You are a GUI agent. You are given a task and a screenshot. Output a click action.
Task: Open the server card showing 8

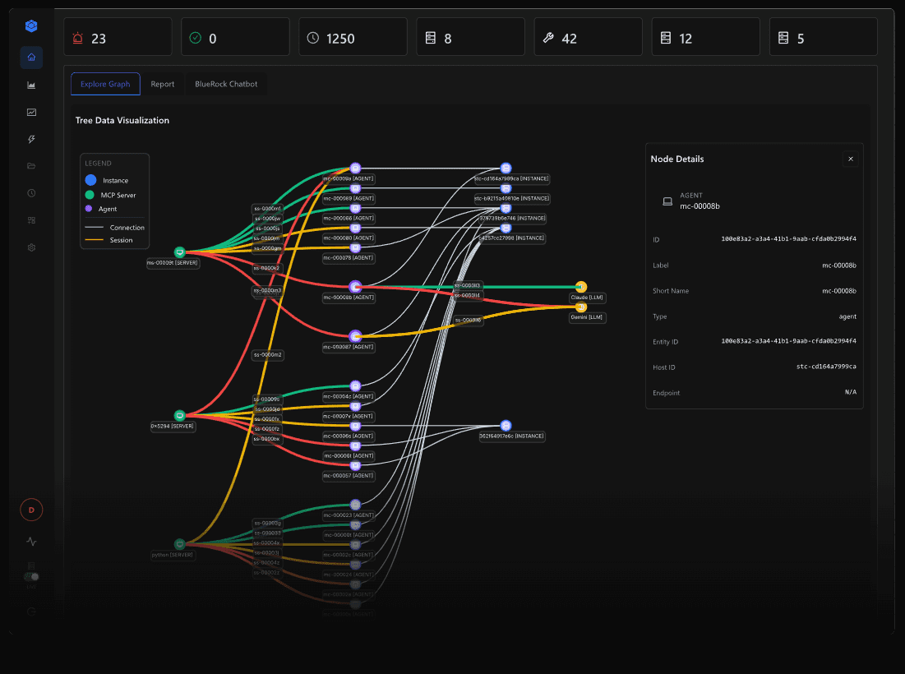[471, 37]
